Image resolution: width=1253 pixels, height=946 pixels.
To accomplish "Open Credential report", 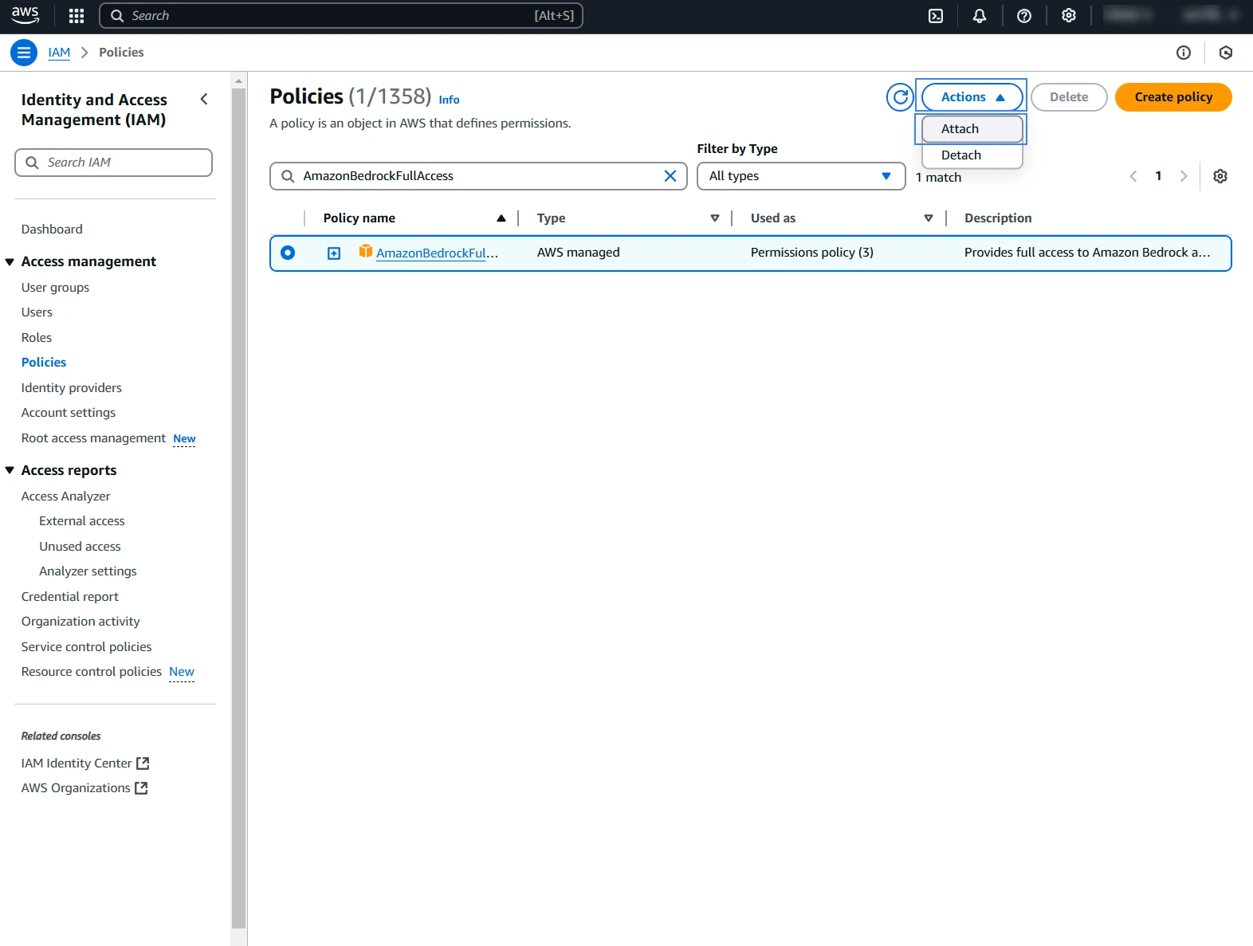I will tap(70, 597).
